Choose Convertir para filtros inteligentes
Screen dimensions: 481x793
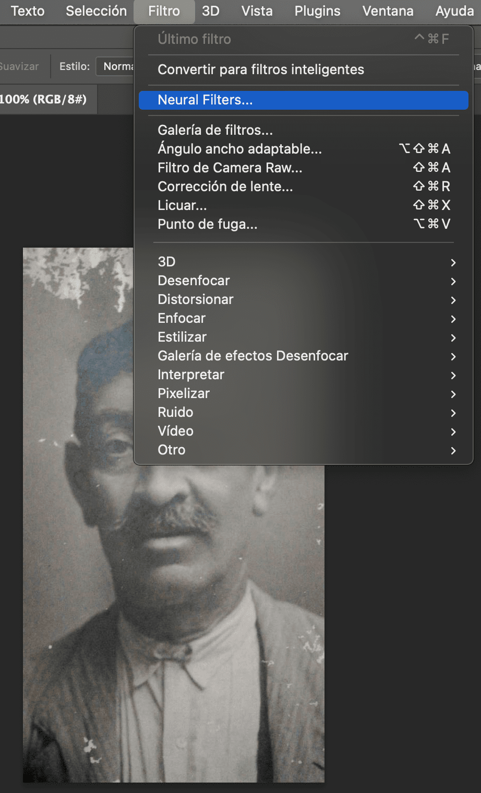click(304, 69)
